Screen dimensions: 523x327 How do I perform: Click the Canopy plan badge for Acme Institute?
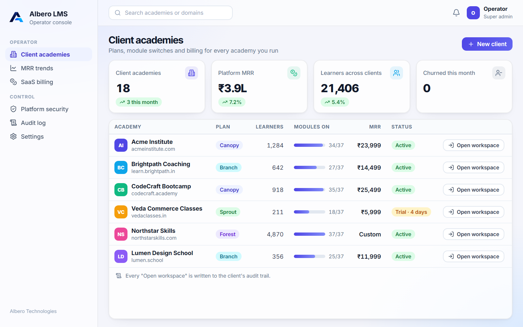[x=229, y=145]
